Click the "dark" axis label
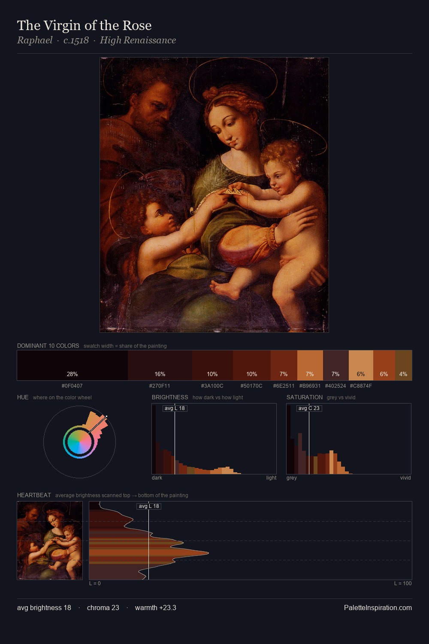Screen dimensions: 429x644 pyautogui.click(x=157, y=478)
